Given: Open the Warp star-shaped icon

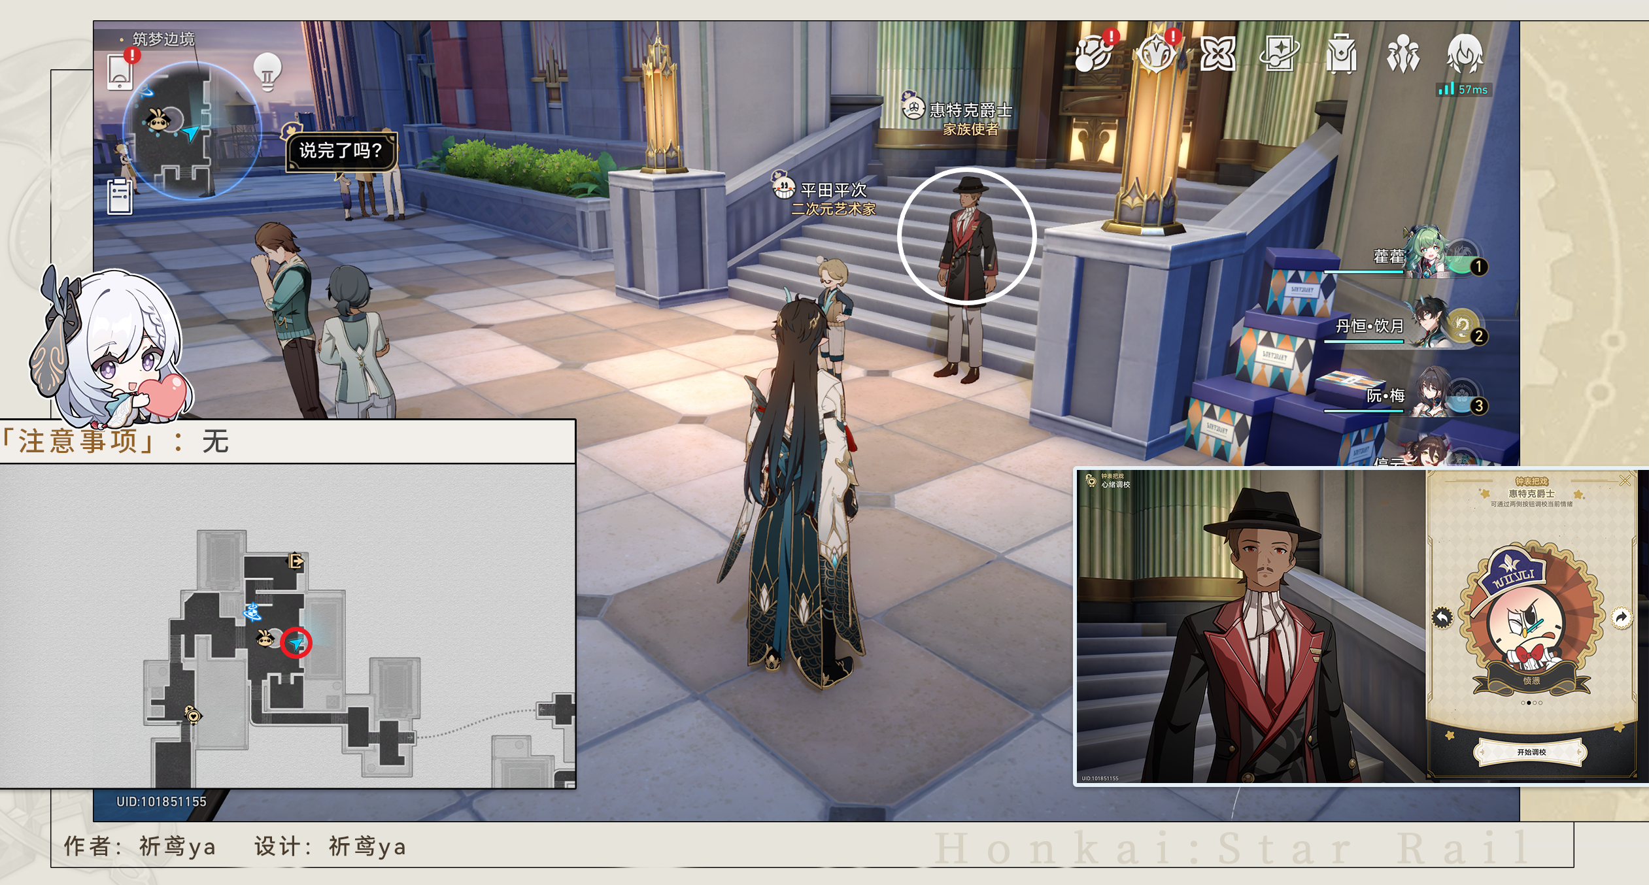Looking at the screenshot, I should click(x=1217, y=54).
